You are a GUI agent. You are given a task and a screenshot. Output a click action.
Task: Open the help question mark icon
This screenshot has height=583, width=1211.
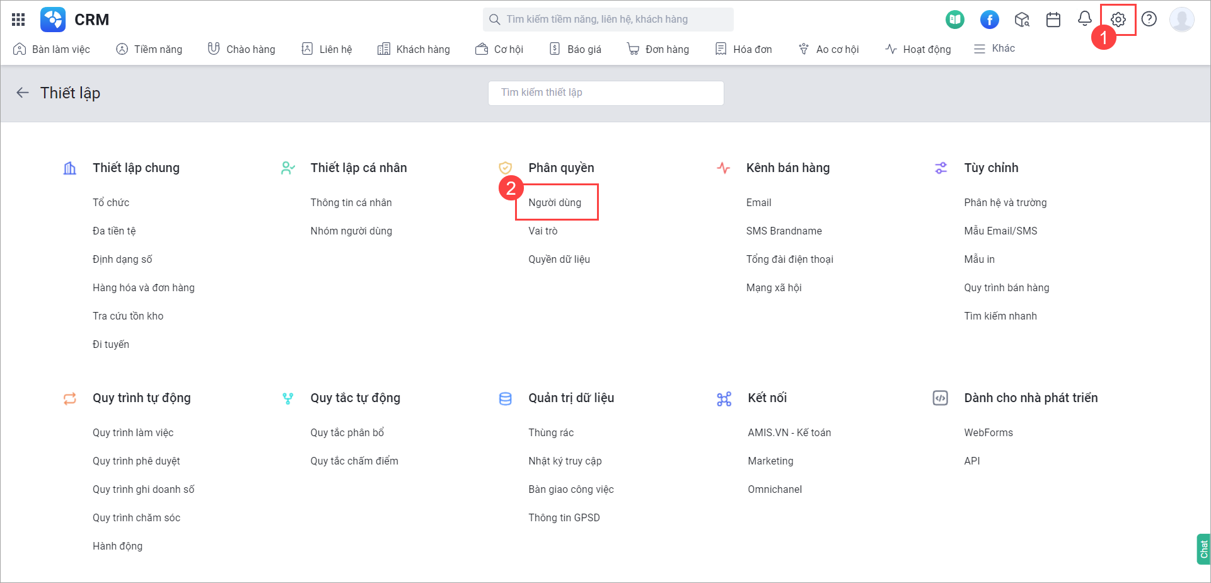[1149, 20]
